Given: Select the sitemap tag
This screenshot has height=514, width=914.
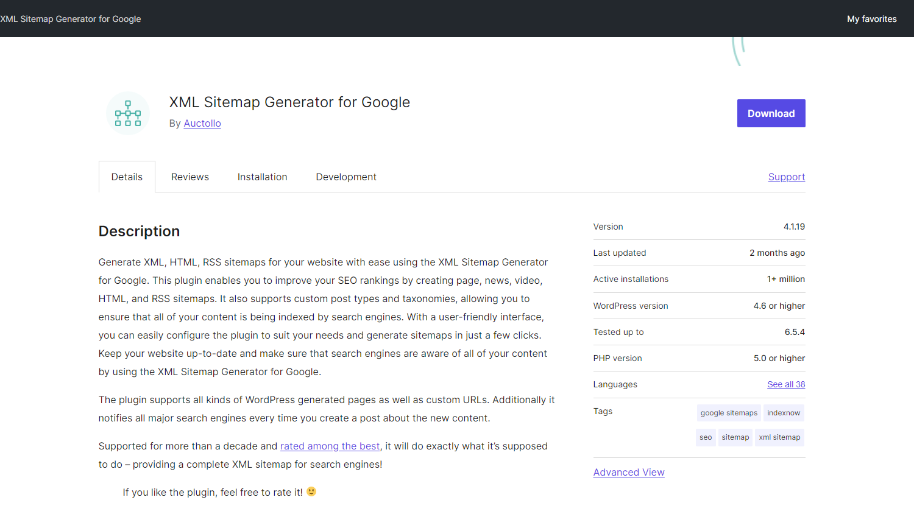Looking at the screenshot, I should coord(735,437).
